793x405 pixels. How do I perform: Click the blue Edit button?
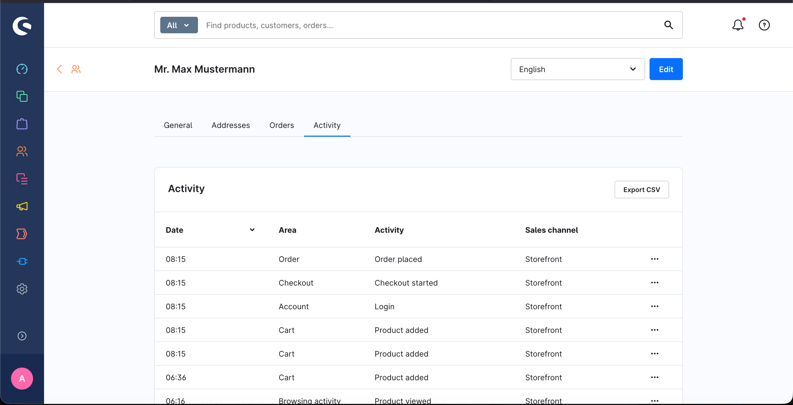click(666, 69)
